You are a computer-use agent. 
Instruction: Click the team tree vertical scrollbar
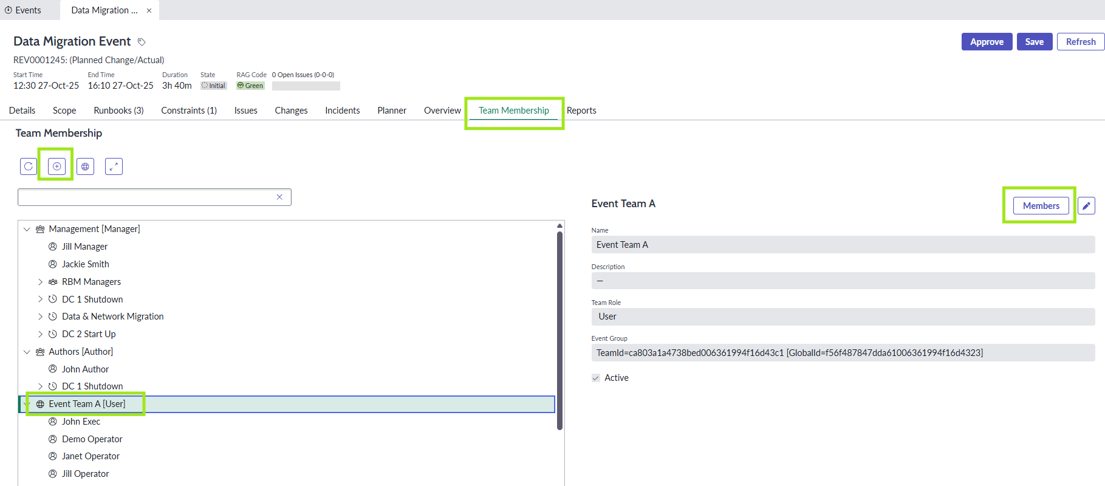tap(559, 328)
